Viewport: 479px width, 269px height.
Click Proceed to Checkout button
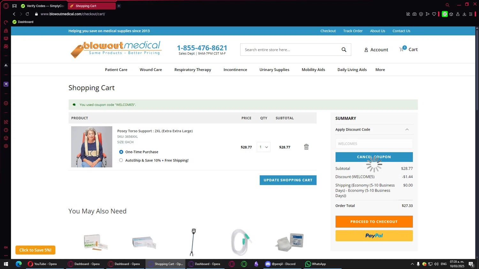coord(374,222)
